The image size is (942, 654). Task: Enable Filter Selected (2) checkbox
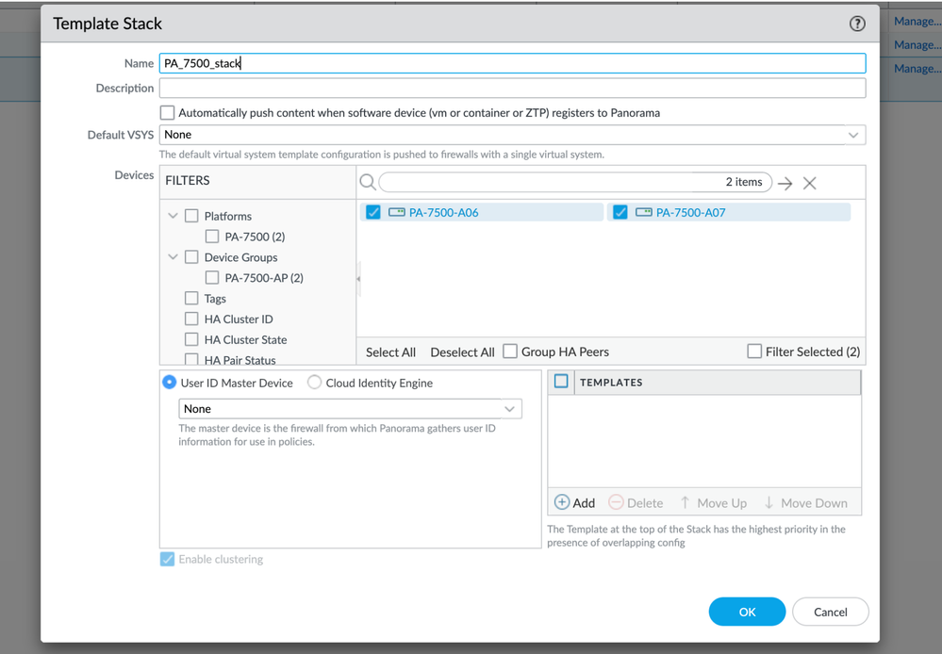click(754, 352)
